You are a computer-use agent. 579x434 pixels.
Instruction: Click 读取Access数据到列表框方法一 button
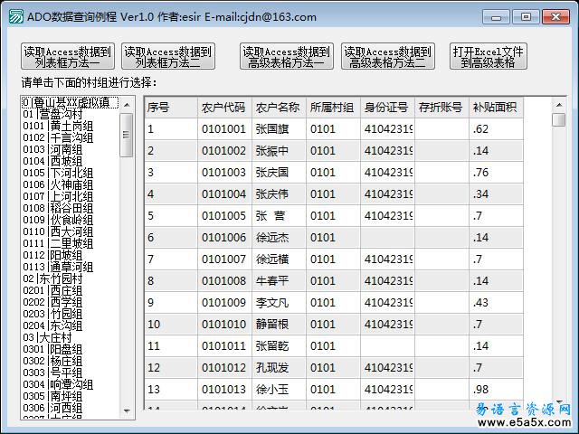pyautogui.click(x=68, y=57)
